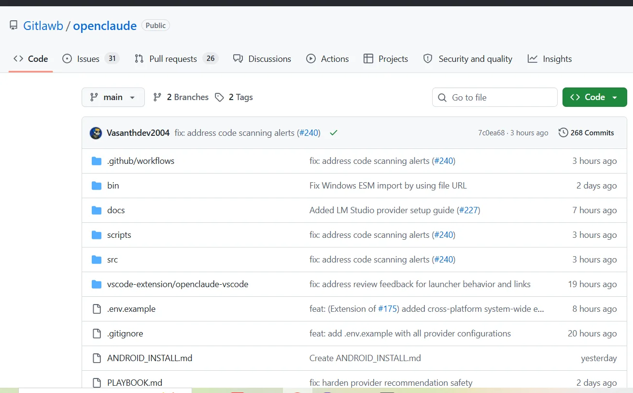Click the file icon beside .gitignore
Viewport: 633px width, 393px height.
(x=97, y=334)
